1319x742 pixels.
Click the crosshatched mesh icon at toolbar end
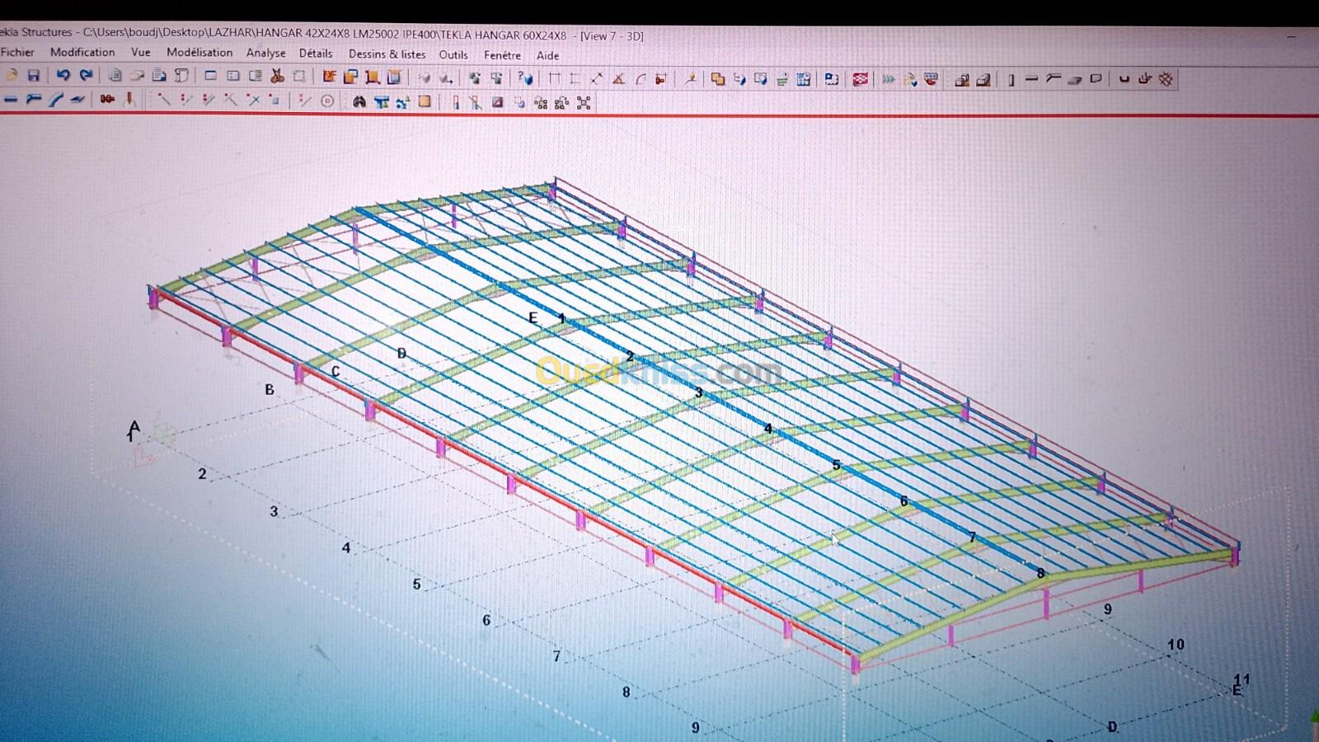pos(1166,80)
